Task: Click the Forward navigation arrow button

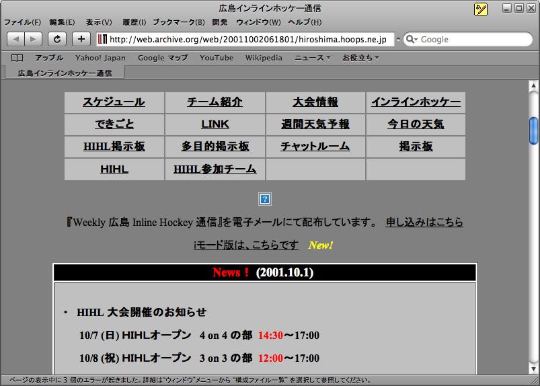Action: point(33,39)
